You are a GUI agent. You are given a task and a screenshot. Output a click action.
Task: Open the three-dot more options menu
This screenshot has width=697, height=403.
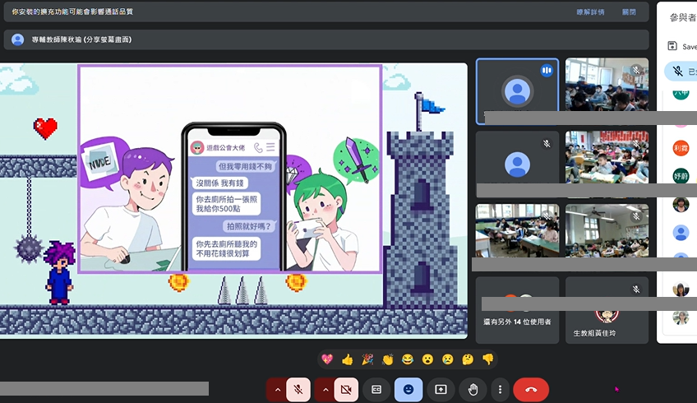(x=500, y=389)
